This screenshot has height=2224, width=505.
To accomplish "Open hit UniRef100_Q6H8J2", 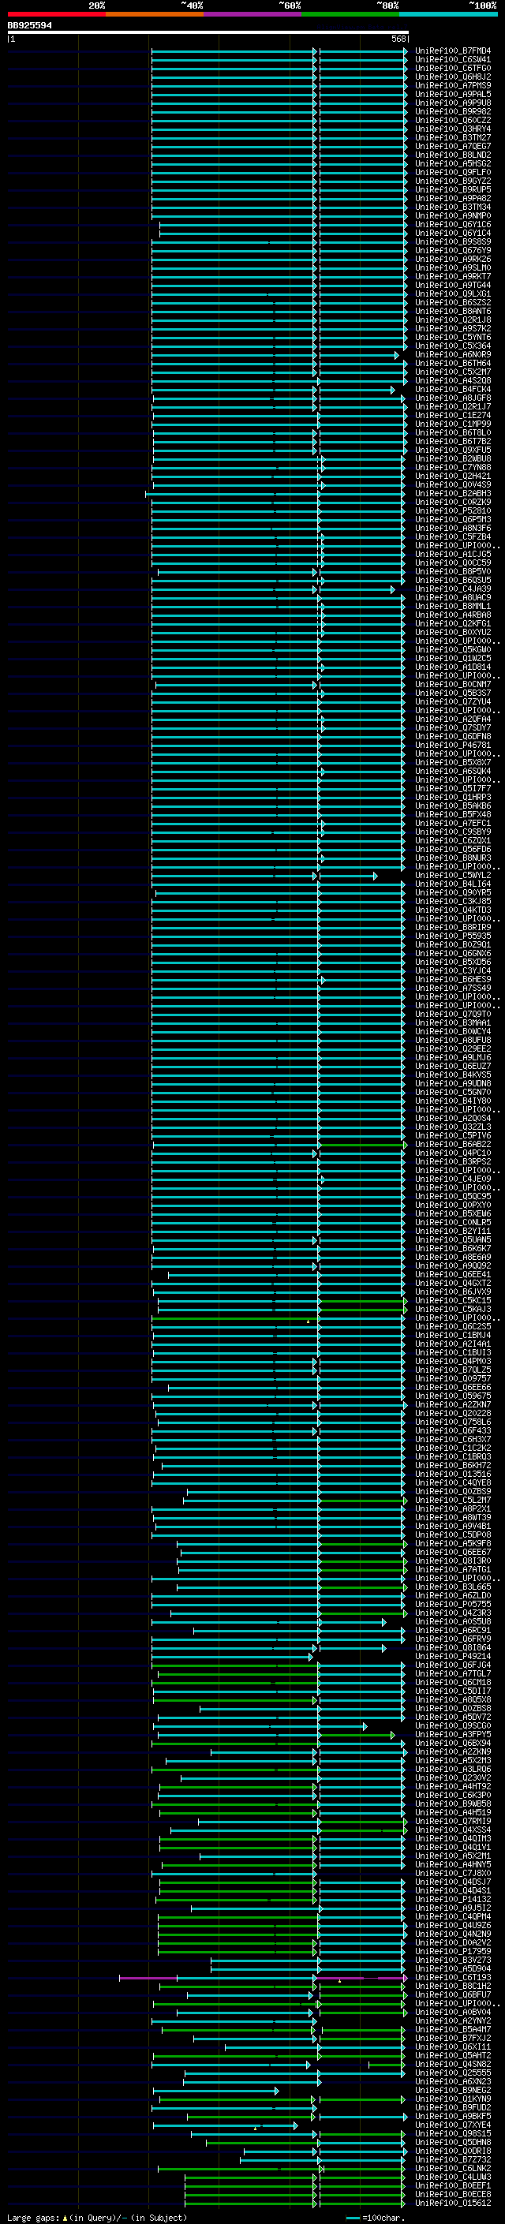I will 452,77.
